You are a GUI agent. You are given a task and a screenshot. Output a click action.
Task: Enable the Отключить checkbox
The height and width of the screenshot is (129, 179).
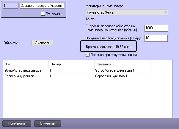43,14
